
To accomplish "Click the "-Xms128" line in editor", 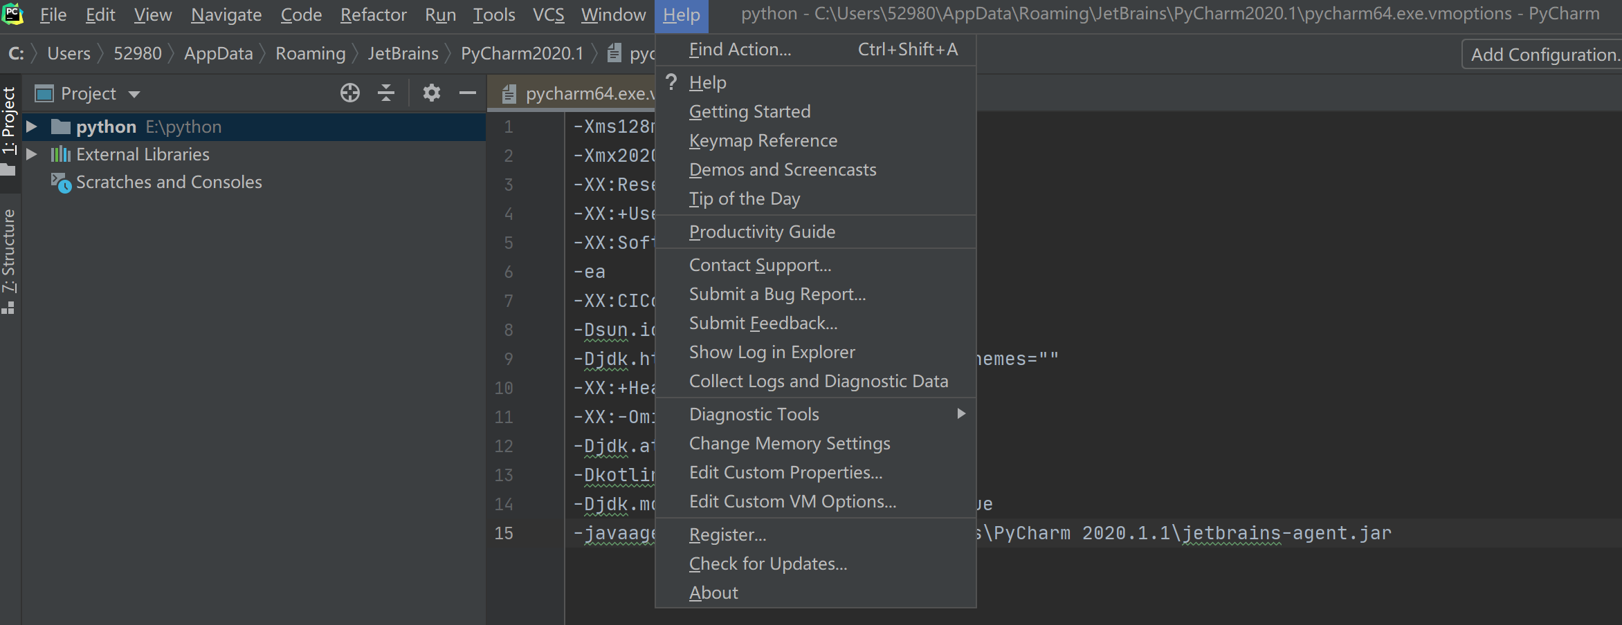I will tap(613, 127).
